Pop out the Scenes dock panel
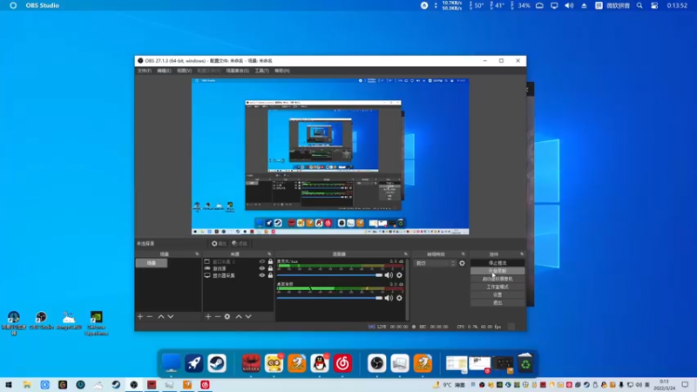 [x=197, y=254]
